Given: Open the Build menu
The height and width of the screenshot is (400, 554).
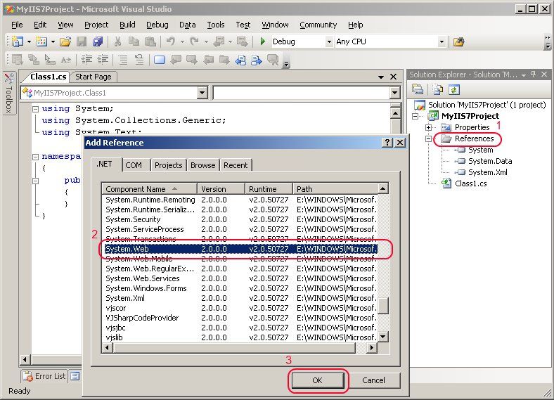Looking at the screenshot, I should click(x=127, y=25).
